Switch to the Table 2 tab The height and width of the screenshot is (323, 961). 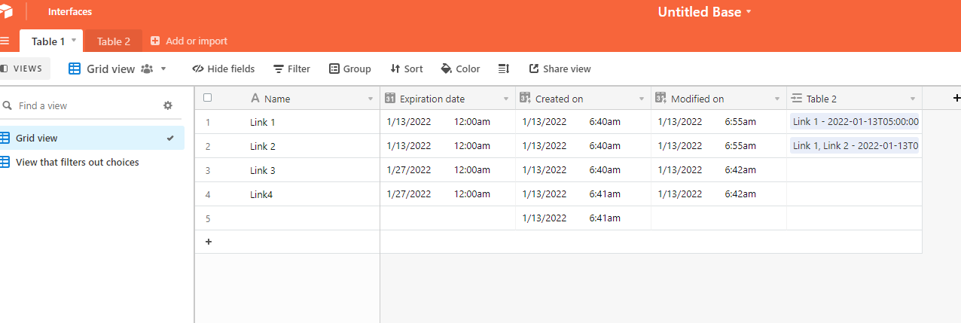tap(114, 41)
